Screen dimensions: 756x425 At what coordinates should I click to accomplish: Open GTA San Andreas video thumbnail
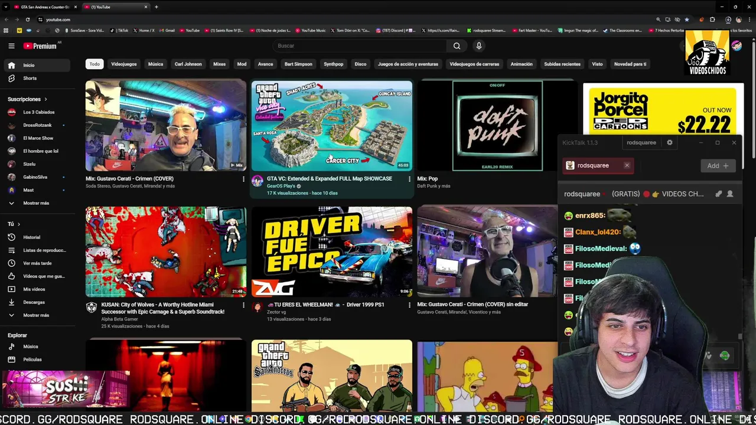click(x=332, y=375)
